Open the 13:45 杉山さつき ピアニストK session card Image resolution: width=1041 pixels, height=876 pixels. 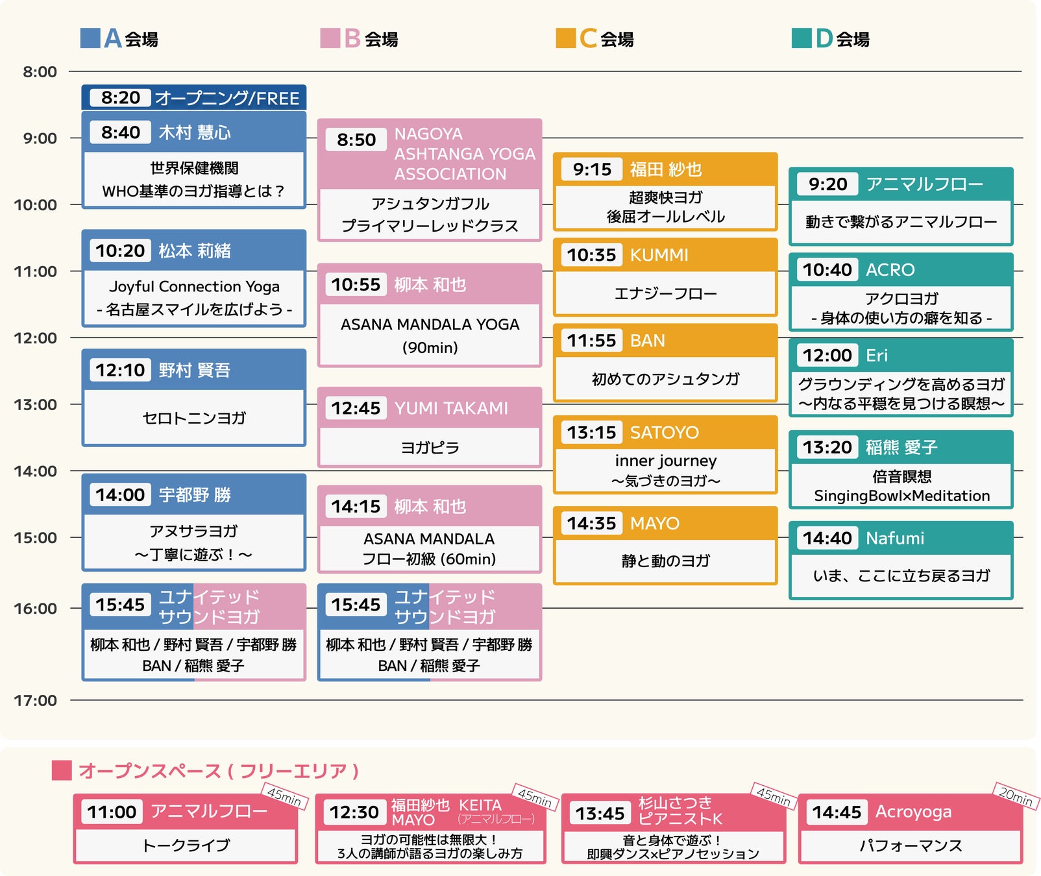click(x=674, y=829)
